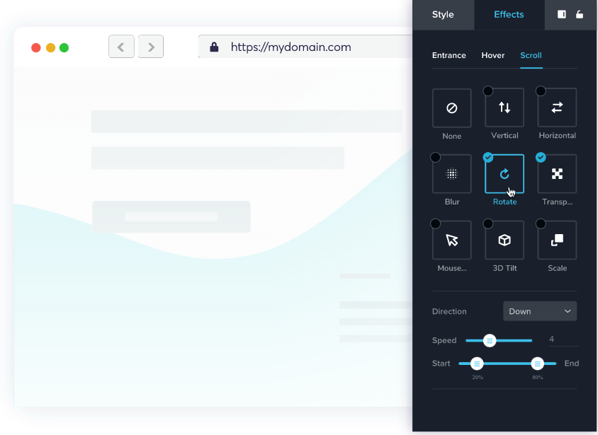Click the browser back arrow

(x=121, y=47)
